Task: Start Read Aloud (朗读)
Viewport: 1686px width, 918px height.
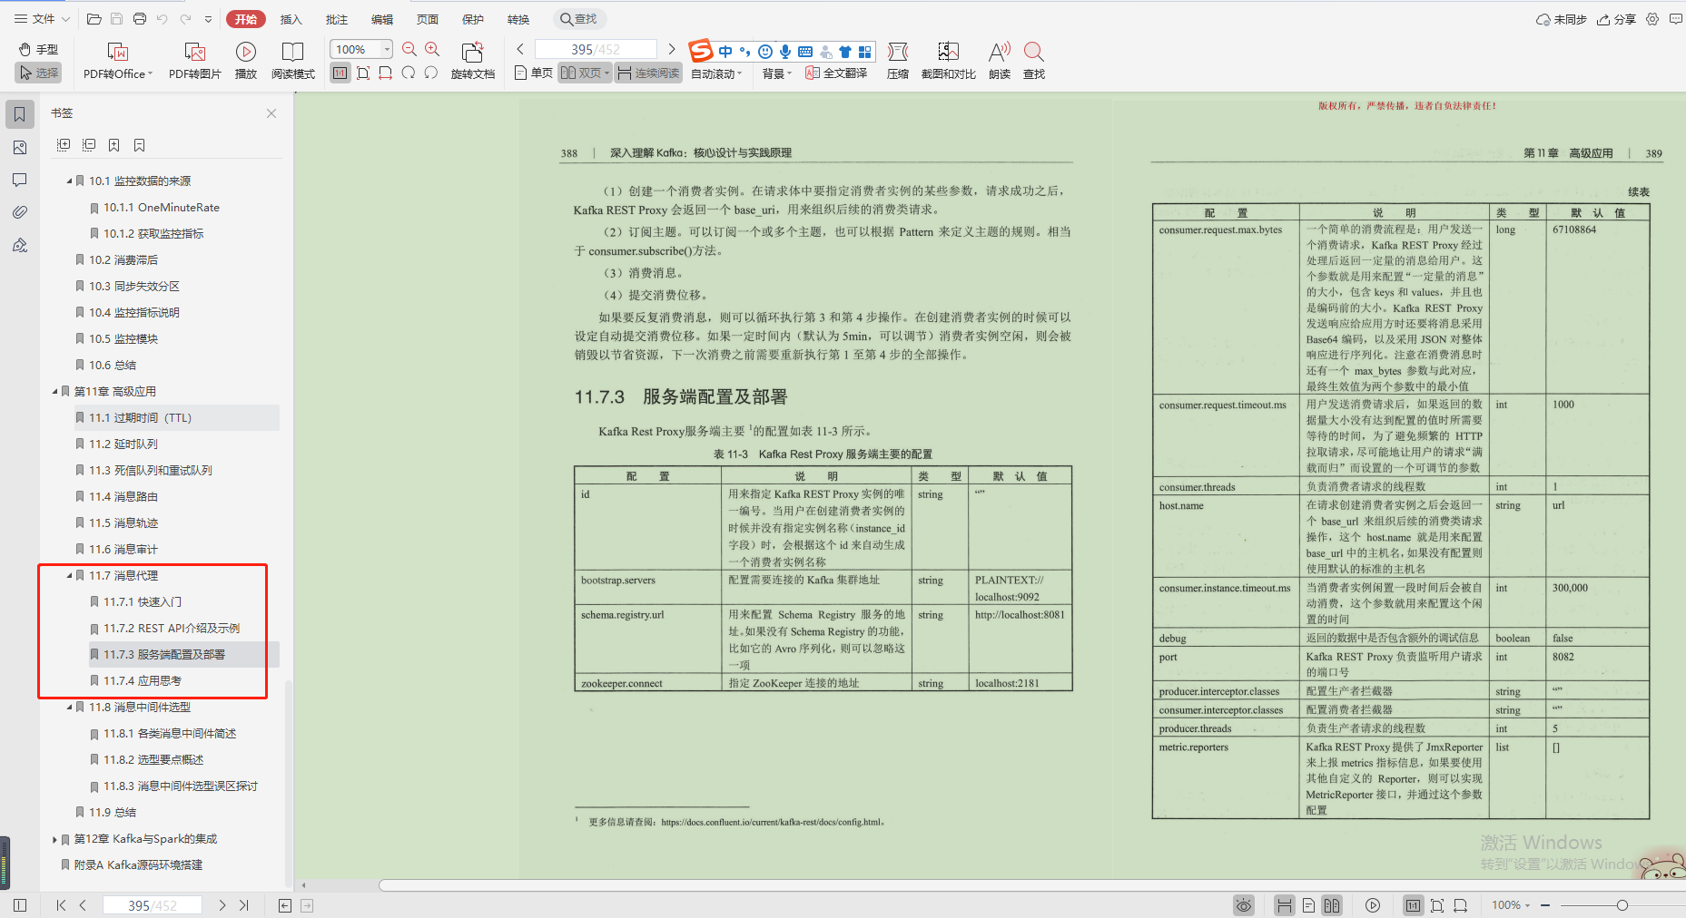Action: point(1000,61)
